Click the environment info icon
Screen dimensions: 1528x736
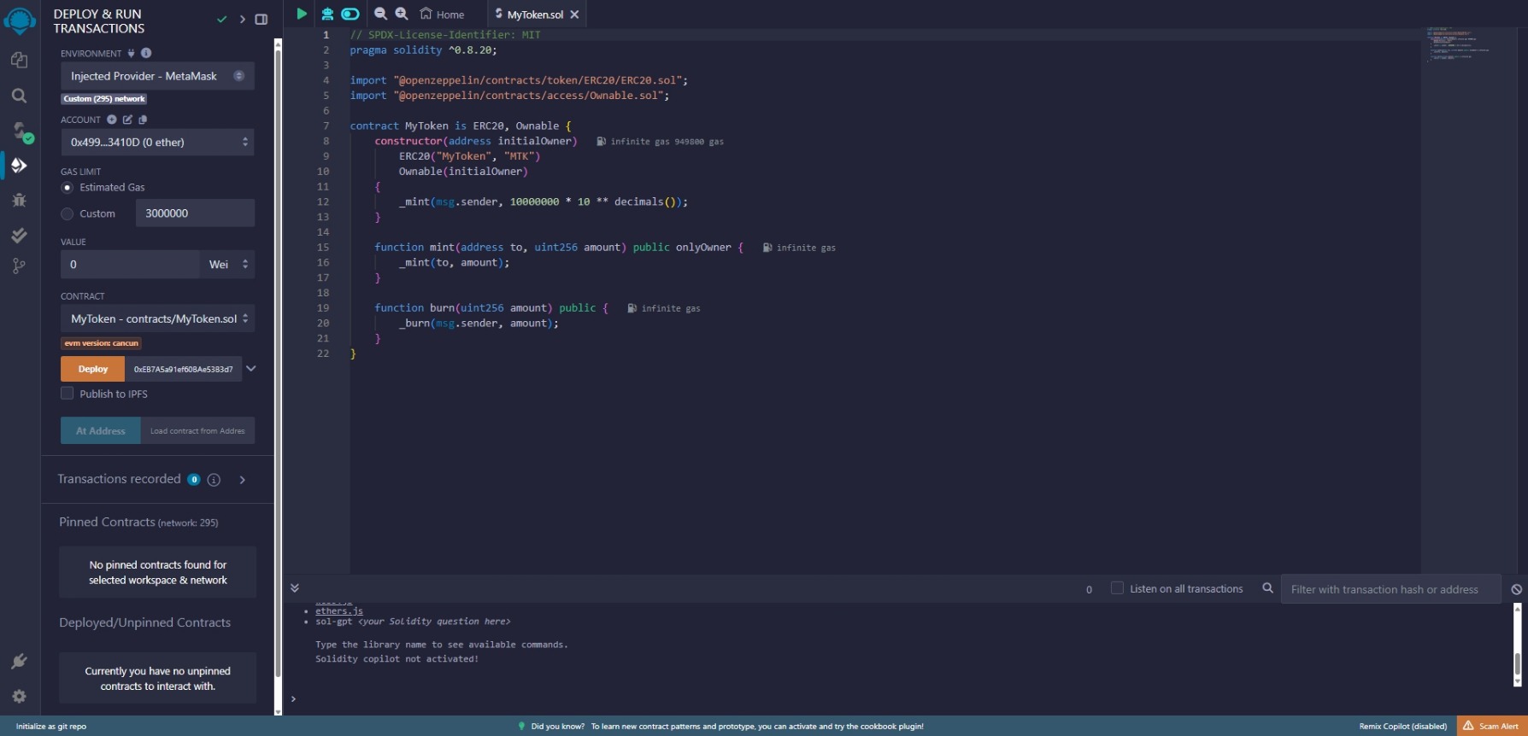tap(146, 53)
